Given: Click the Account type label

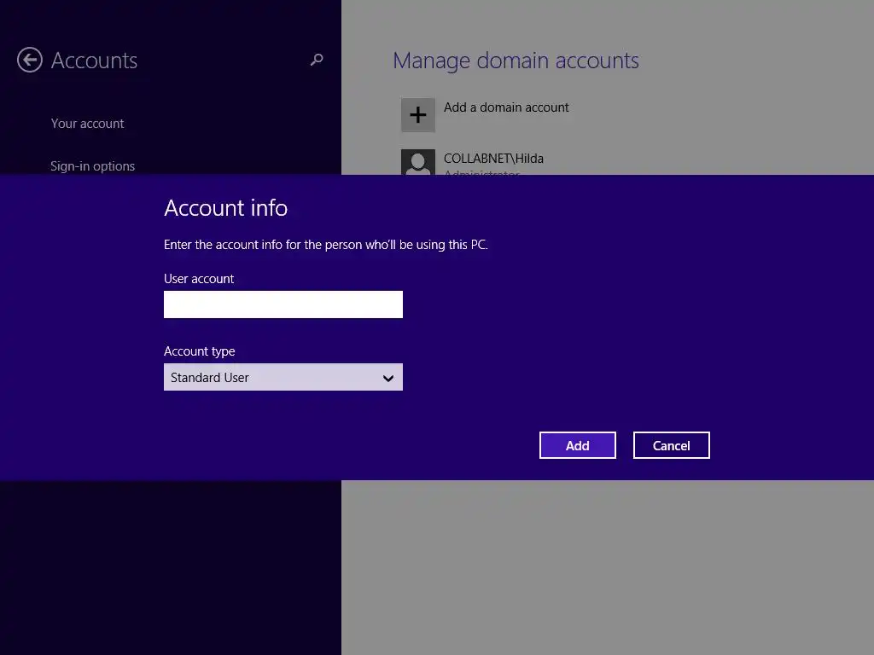Looking at the screenshot, I should pos(200,351).
